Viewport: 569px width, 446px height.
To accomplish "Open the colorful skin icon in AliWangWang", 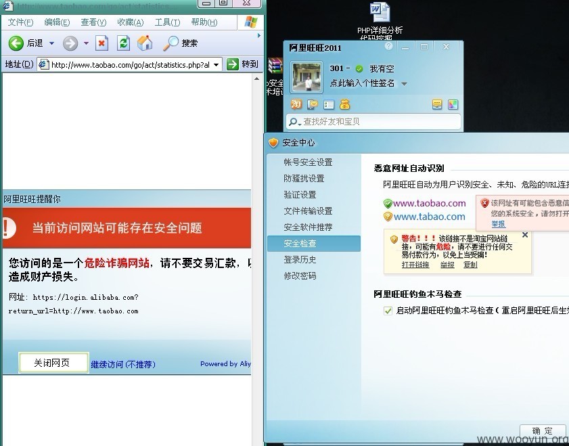I will coord(453,104).
